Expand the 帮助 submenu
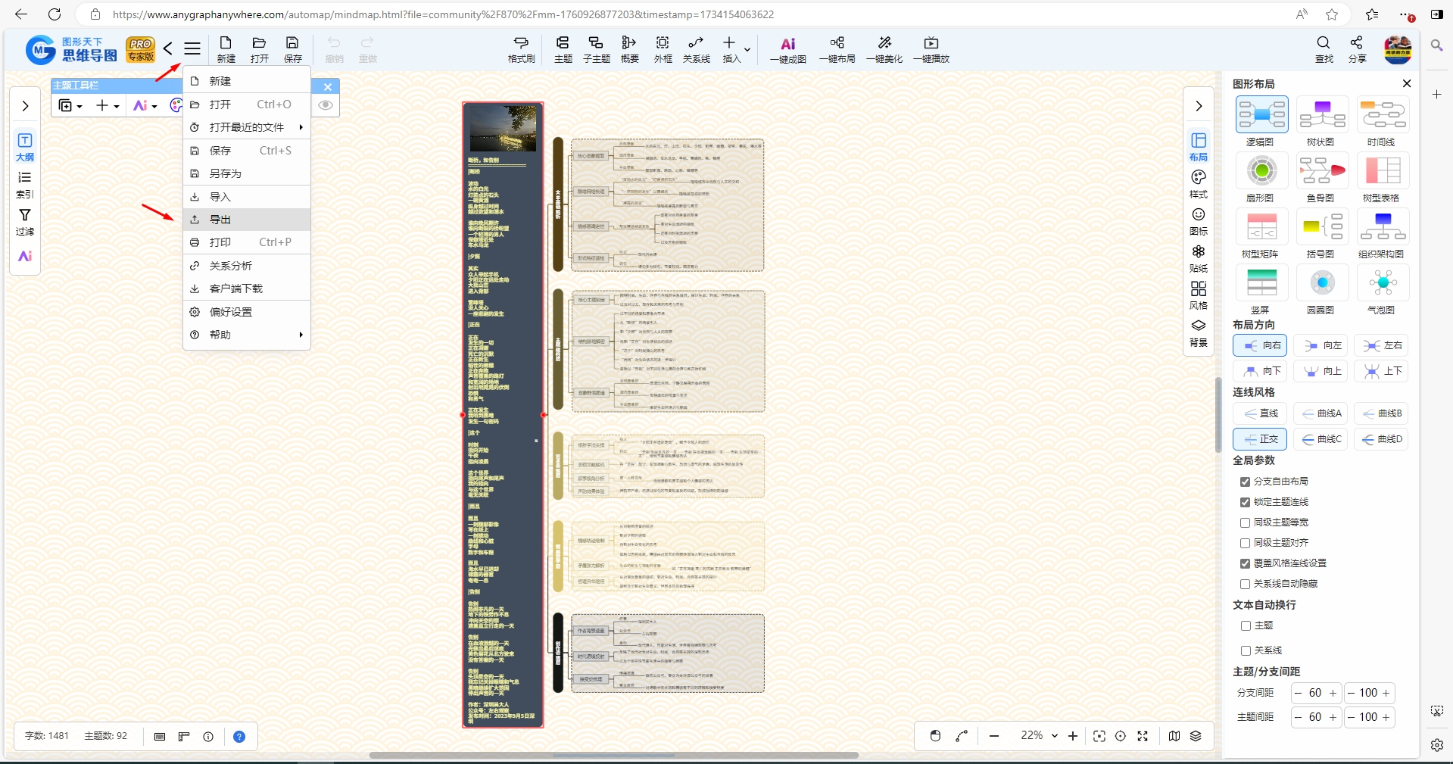 tap(248, 335)
